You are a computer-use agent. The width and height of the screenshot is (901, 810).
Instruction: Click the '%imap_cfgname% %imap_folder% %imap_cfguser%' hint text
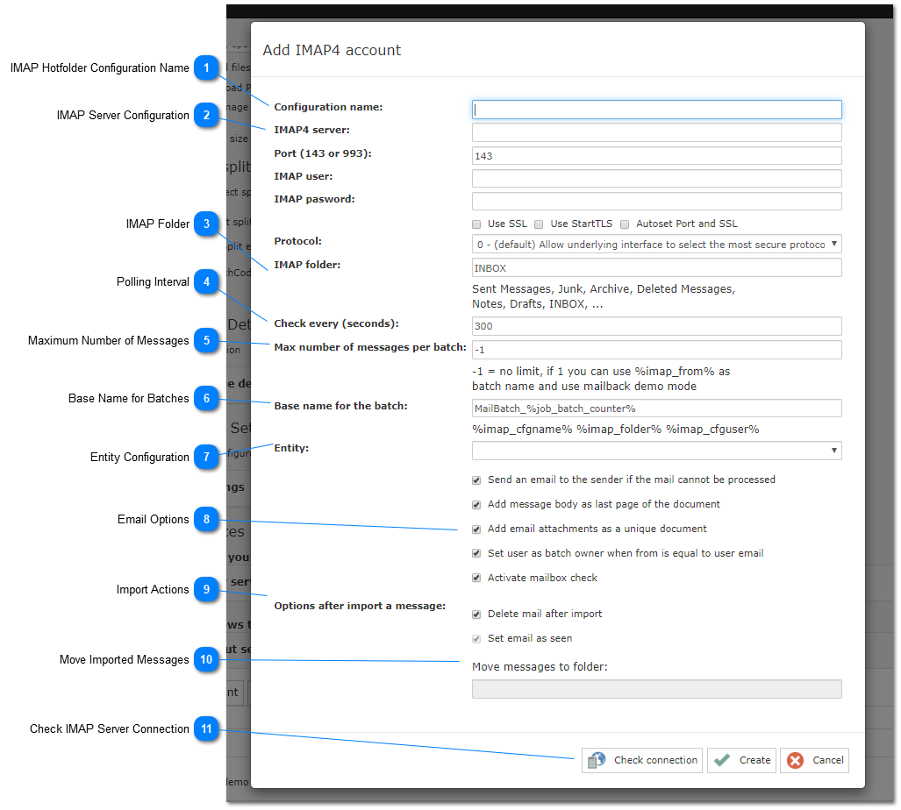(x=615, y=430)
